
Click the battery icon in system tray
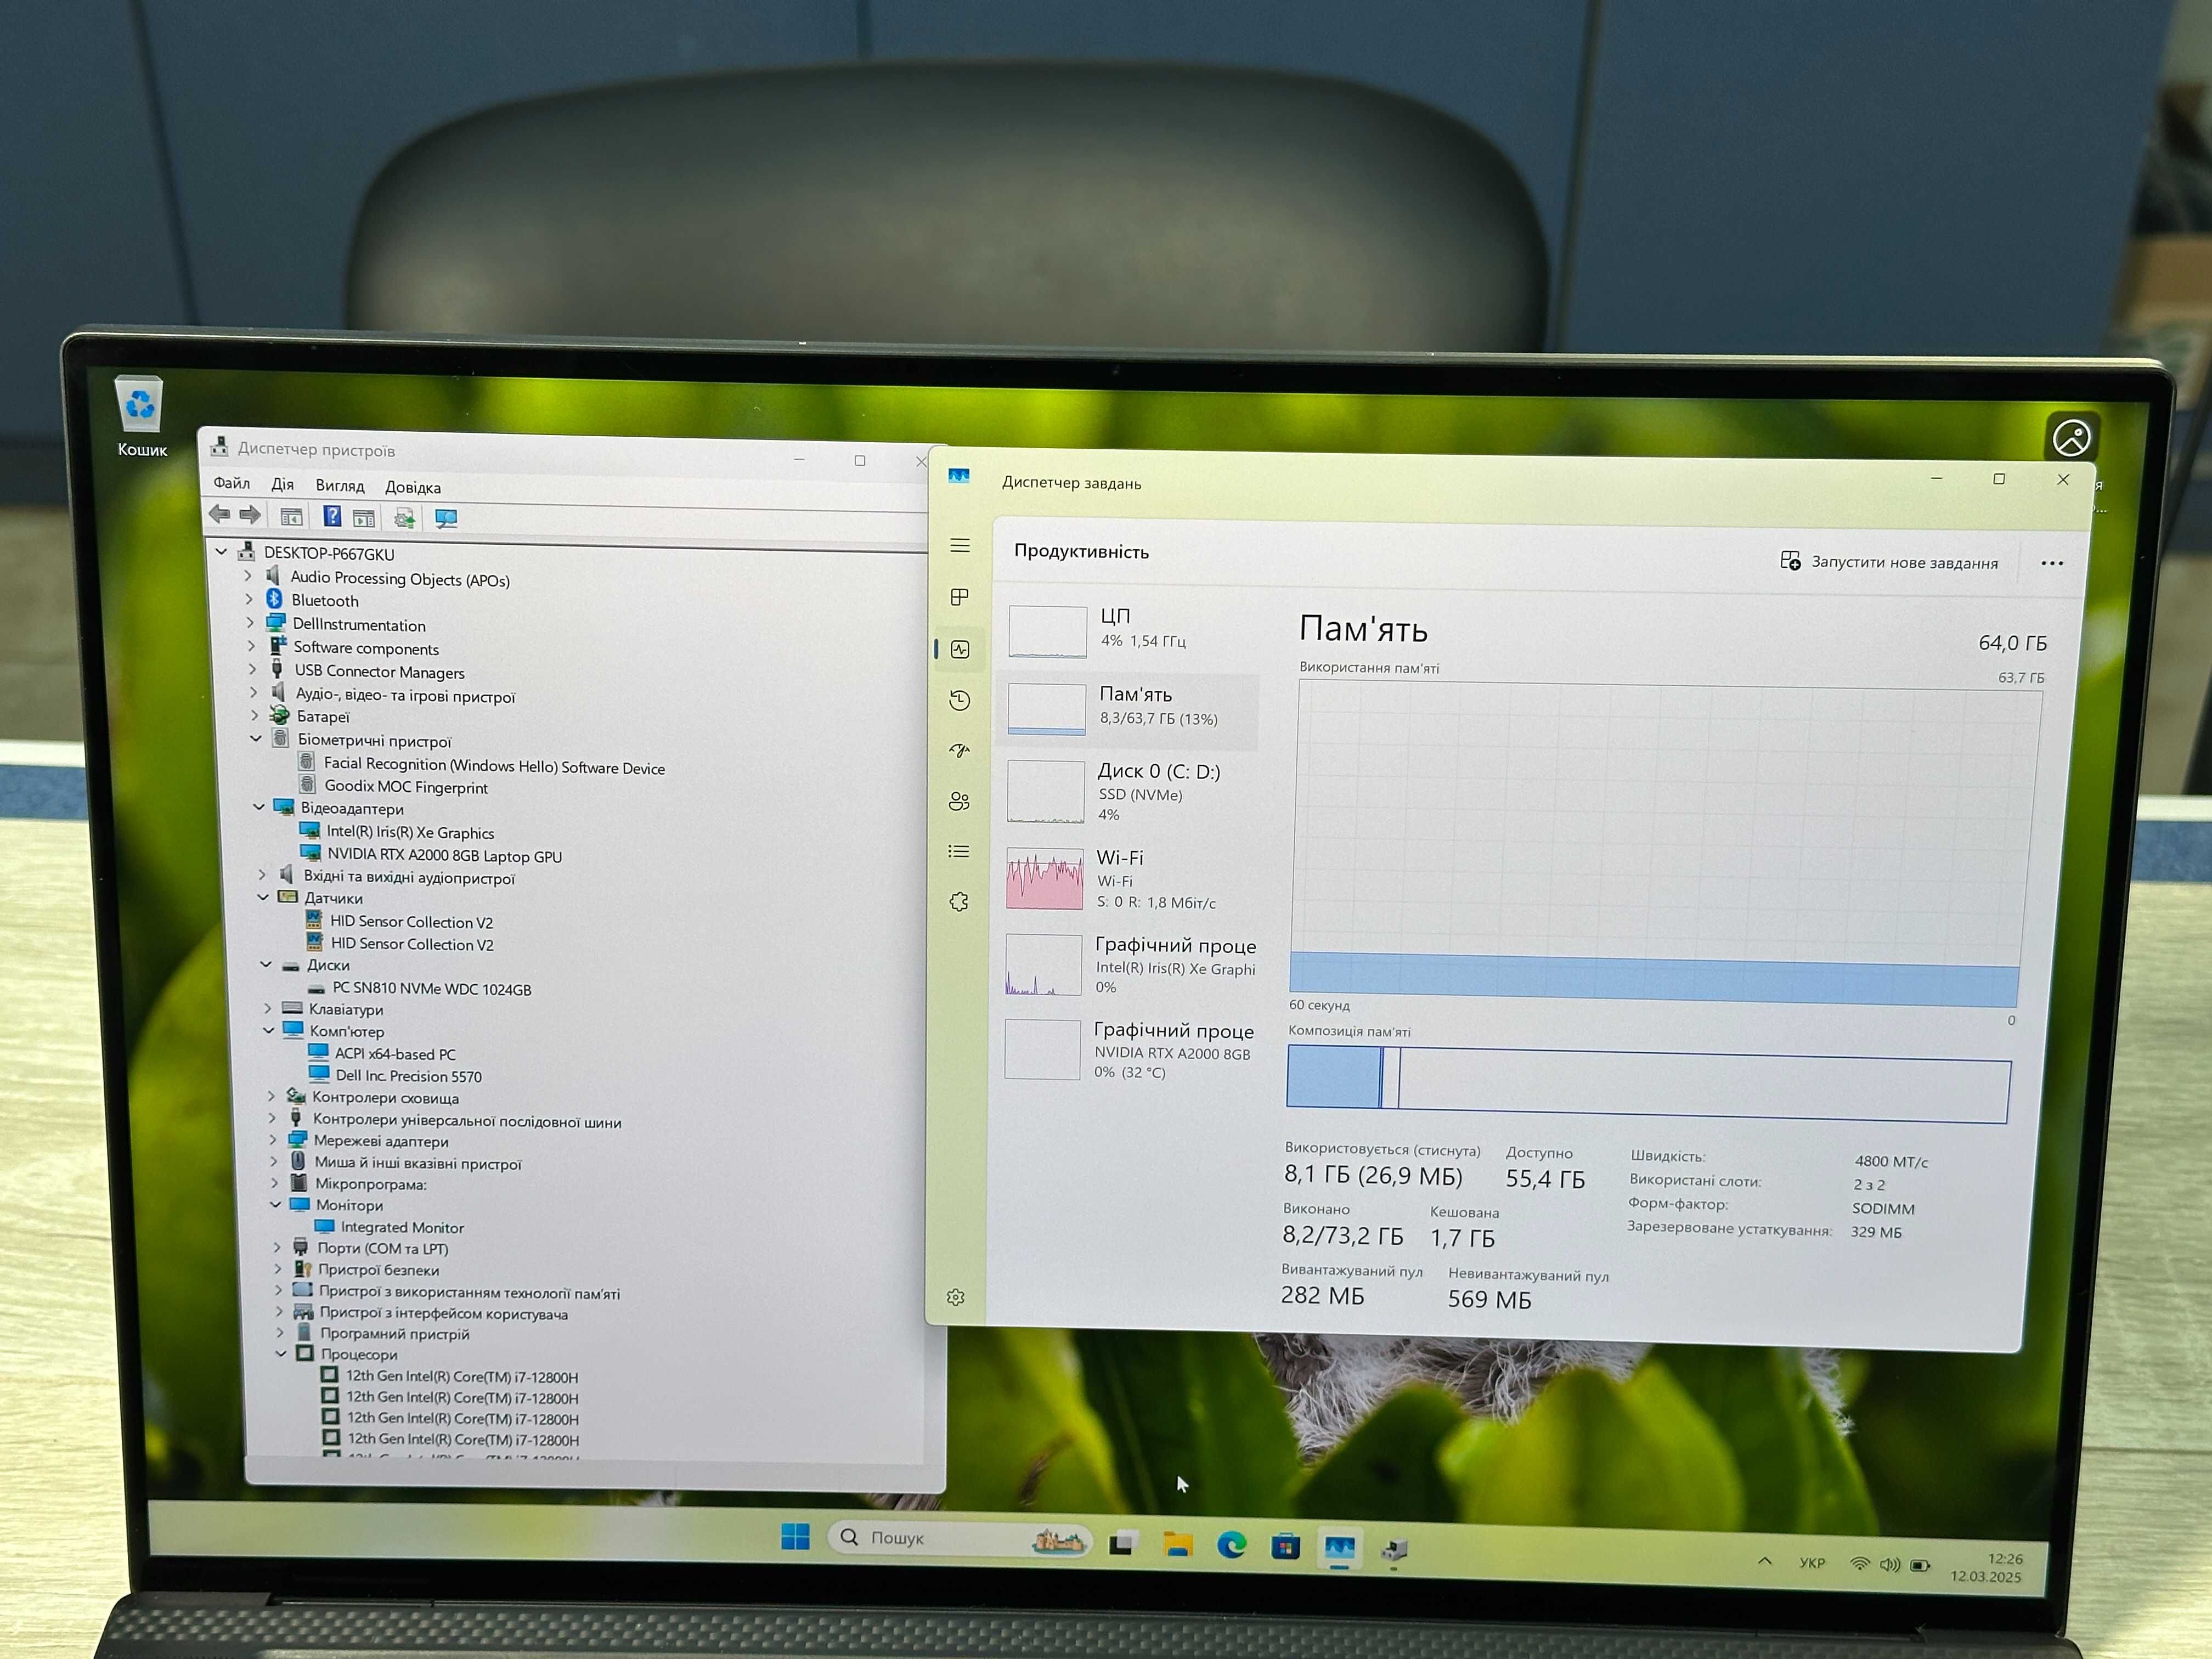[x=1920, y=1565]
